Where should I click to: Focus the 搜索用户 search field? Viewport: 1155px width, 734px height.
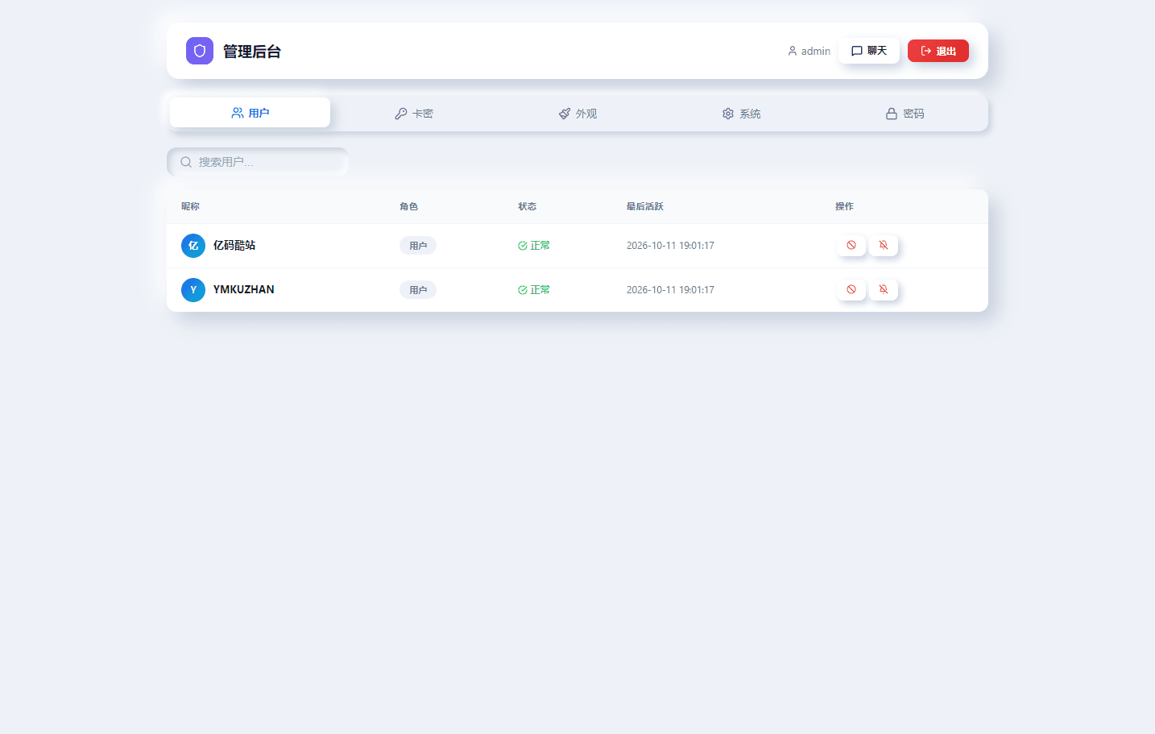[258, 162]
